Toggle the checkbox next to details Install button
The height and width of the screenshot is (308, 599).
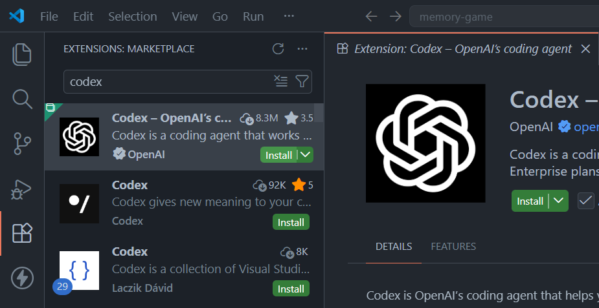point(585,201)
